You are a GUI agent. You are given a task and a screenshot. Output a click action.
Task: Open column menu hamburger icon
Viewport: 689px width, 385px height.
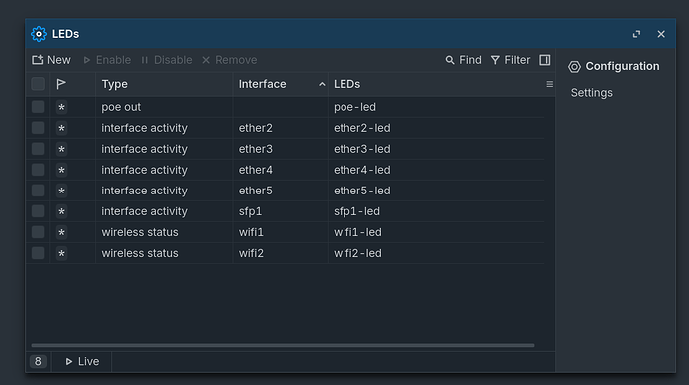pyautogui.click(x=550, y=84)
